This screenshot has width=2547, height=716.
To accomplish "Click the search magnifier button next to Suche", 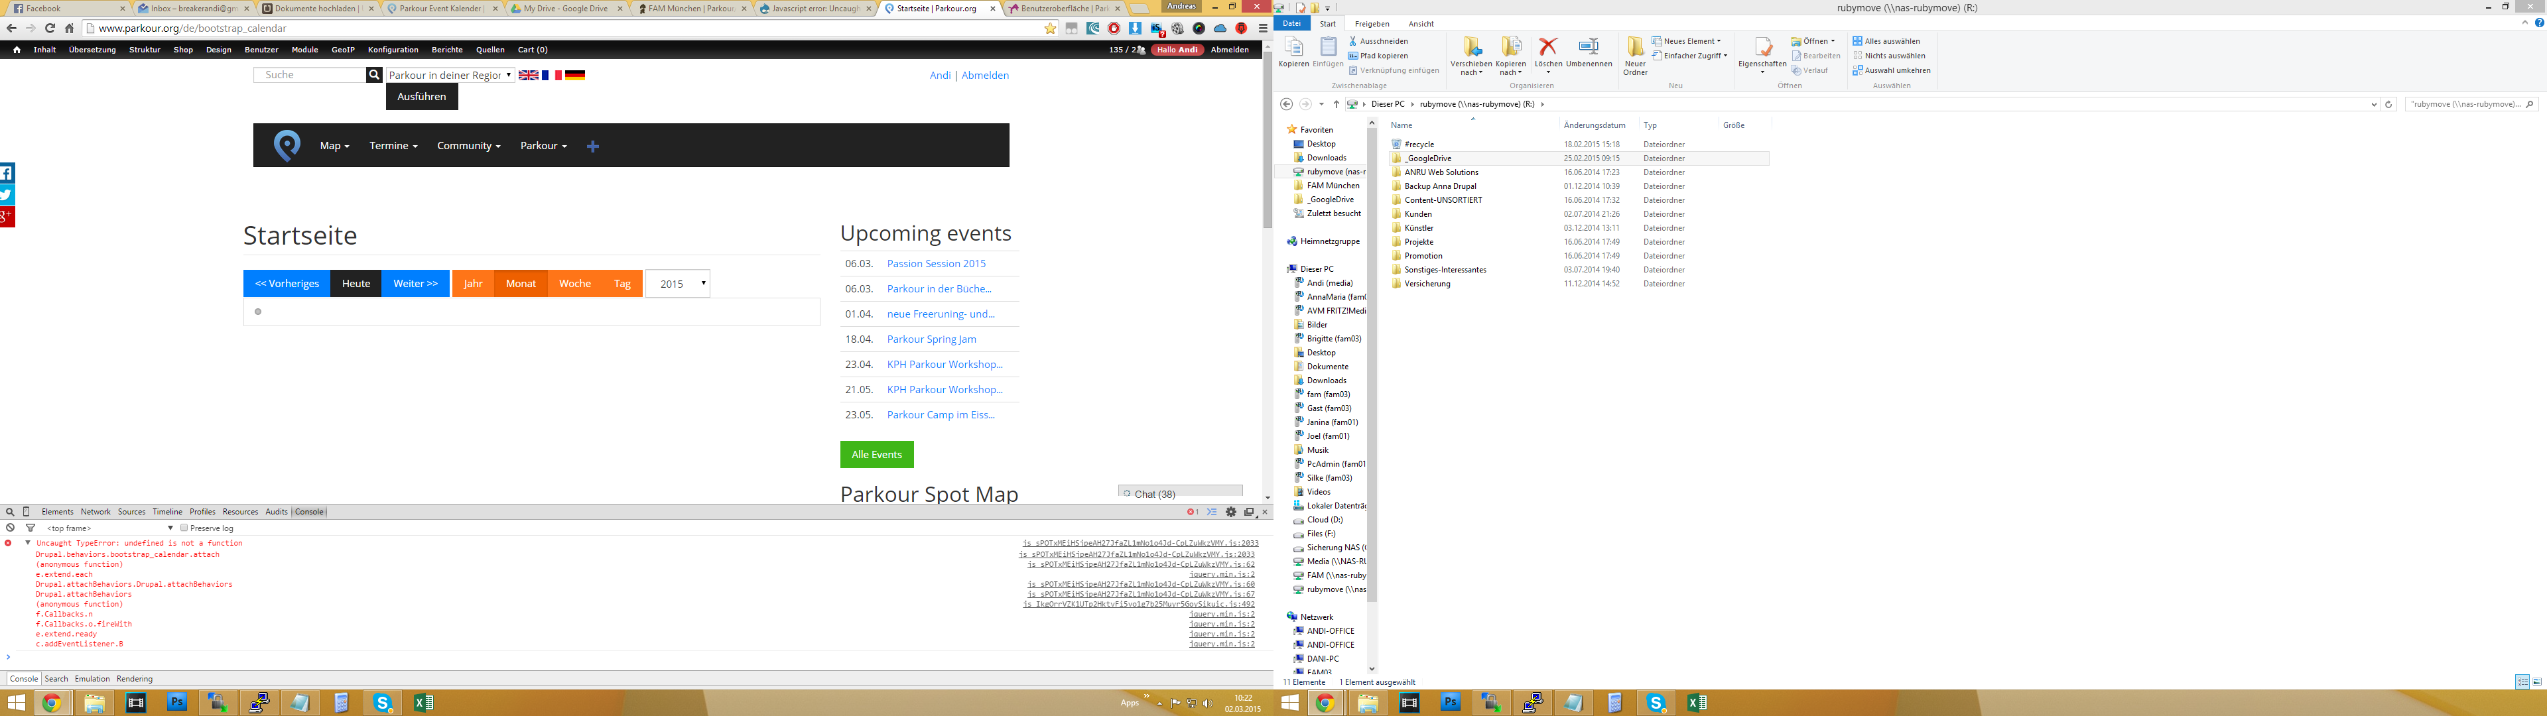I will 373,75.
